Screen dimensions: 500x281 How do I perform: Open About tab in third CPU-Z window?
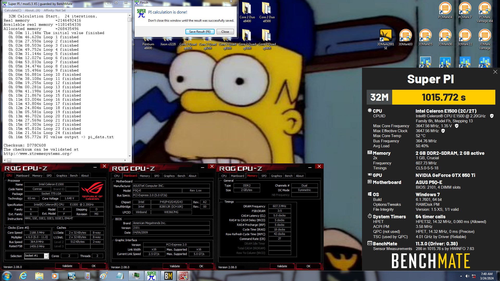tap(300, 176)
